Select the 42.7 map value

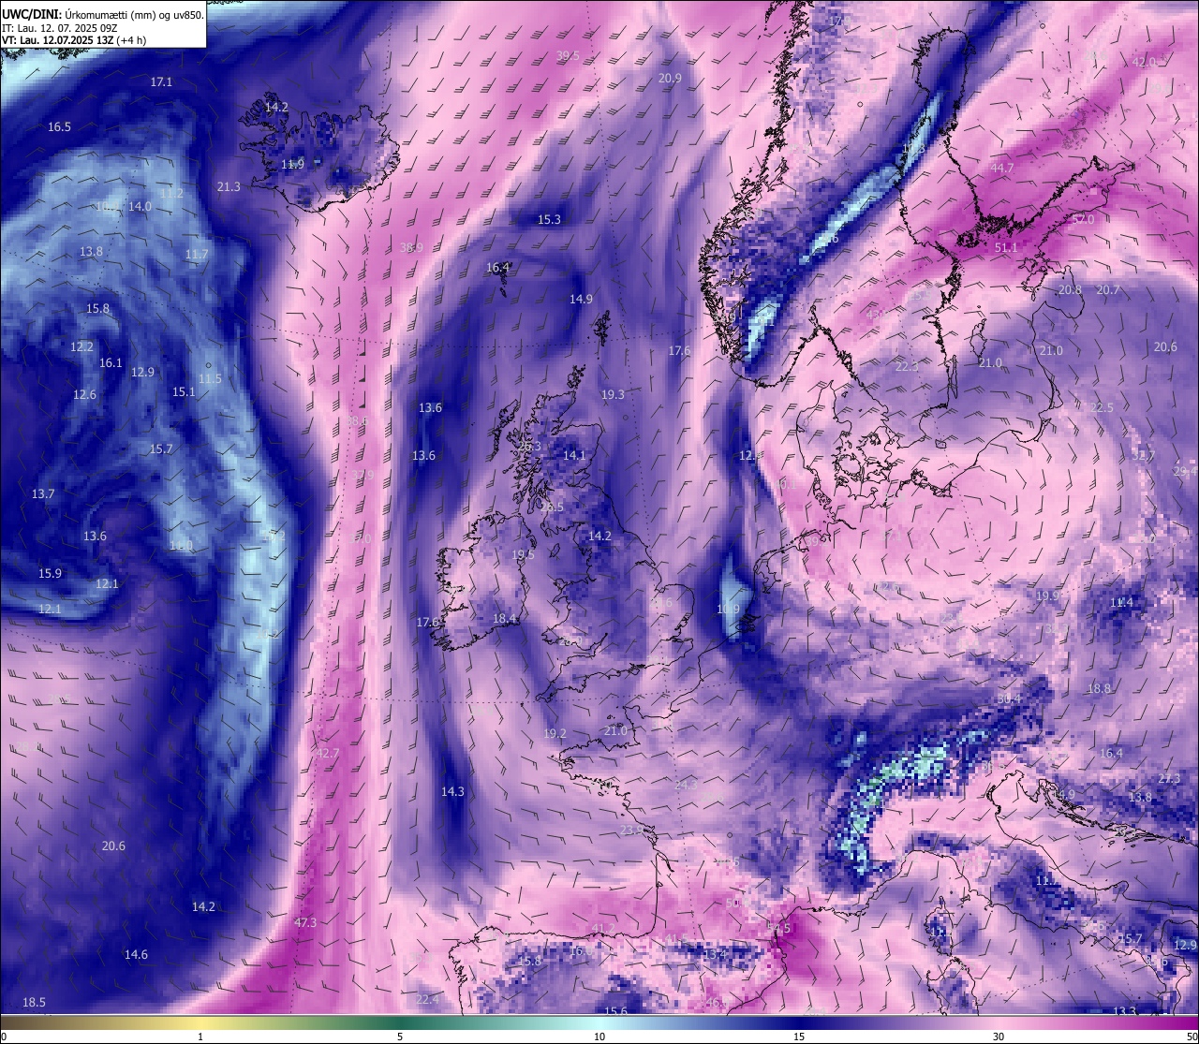tap(328, 754)
